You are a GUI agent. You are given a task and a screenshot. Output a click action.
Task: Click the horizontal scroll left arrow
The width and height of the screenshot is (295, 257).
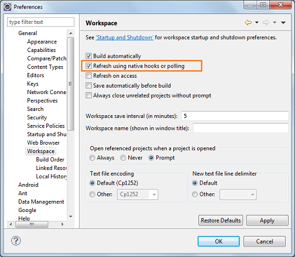click(11, 224)
